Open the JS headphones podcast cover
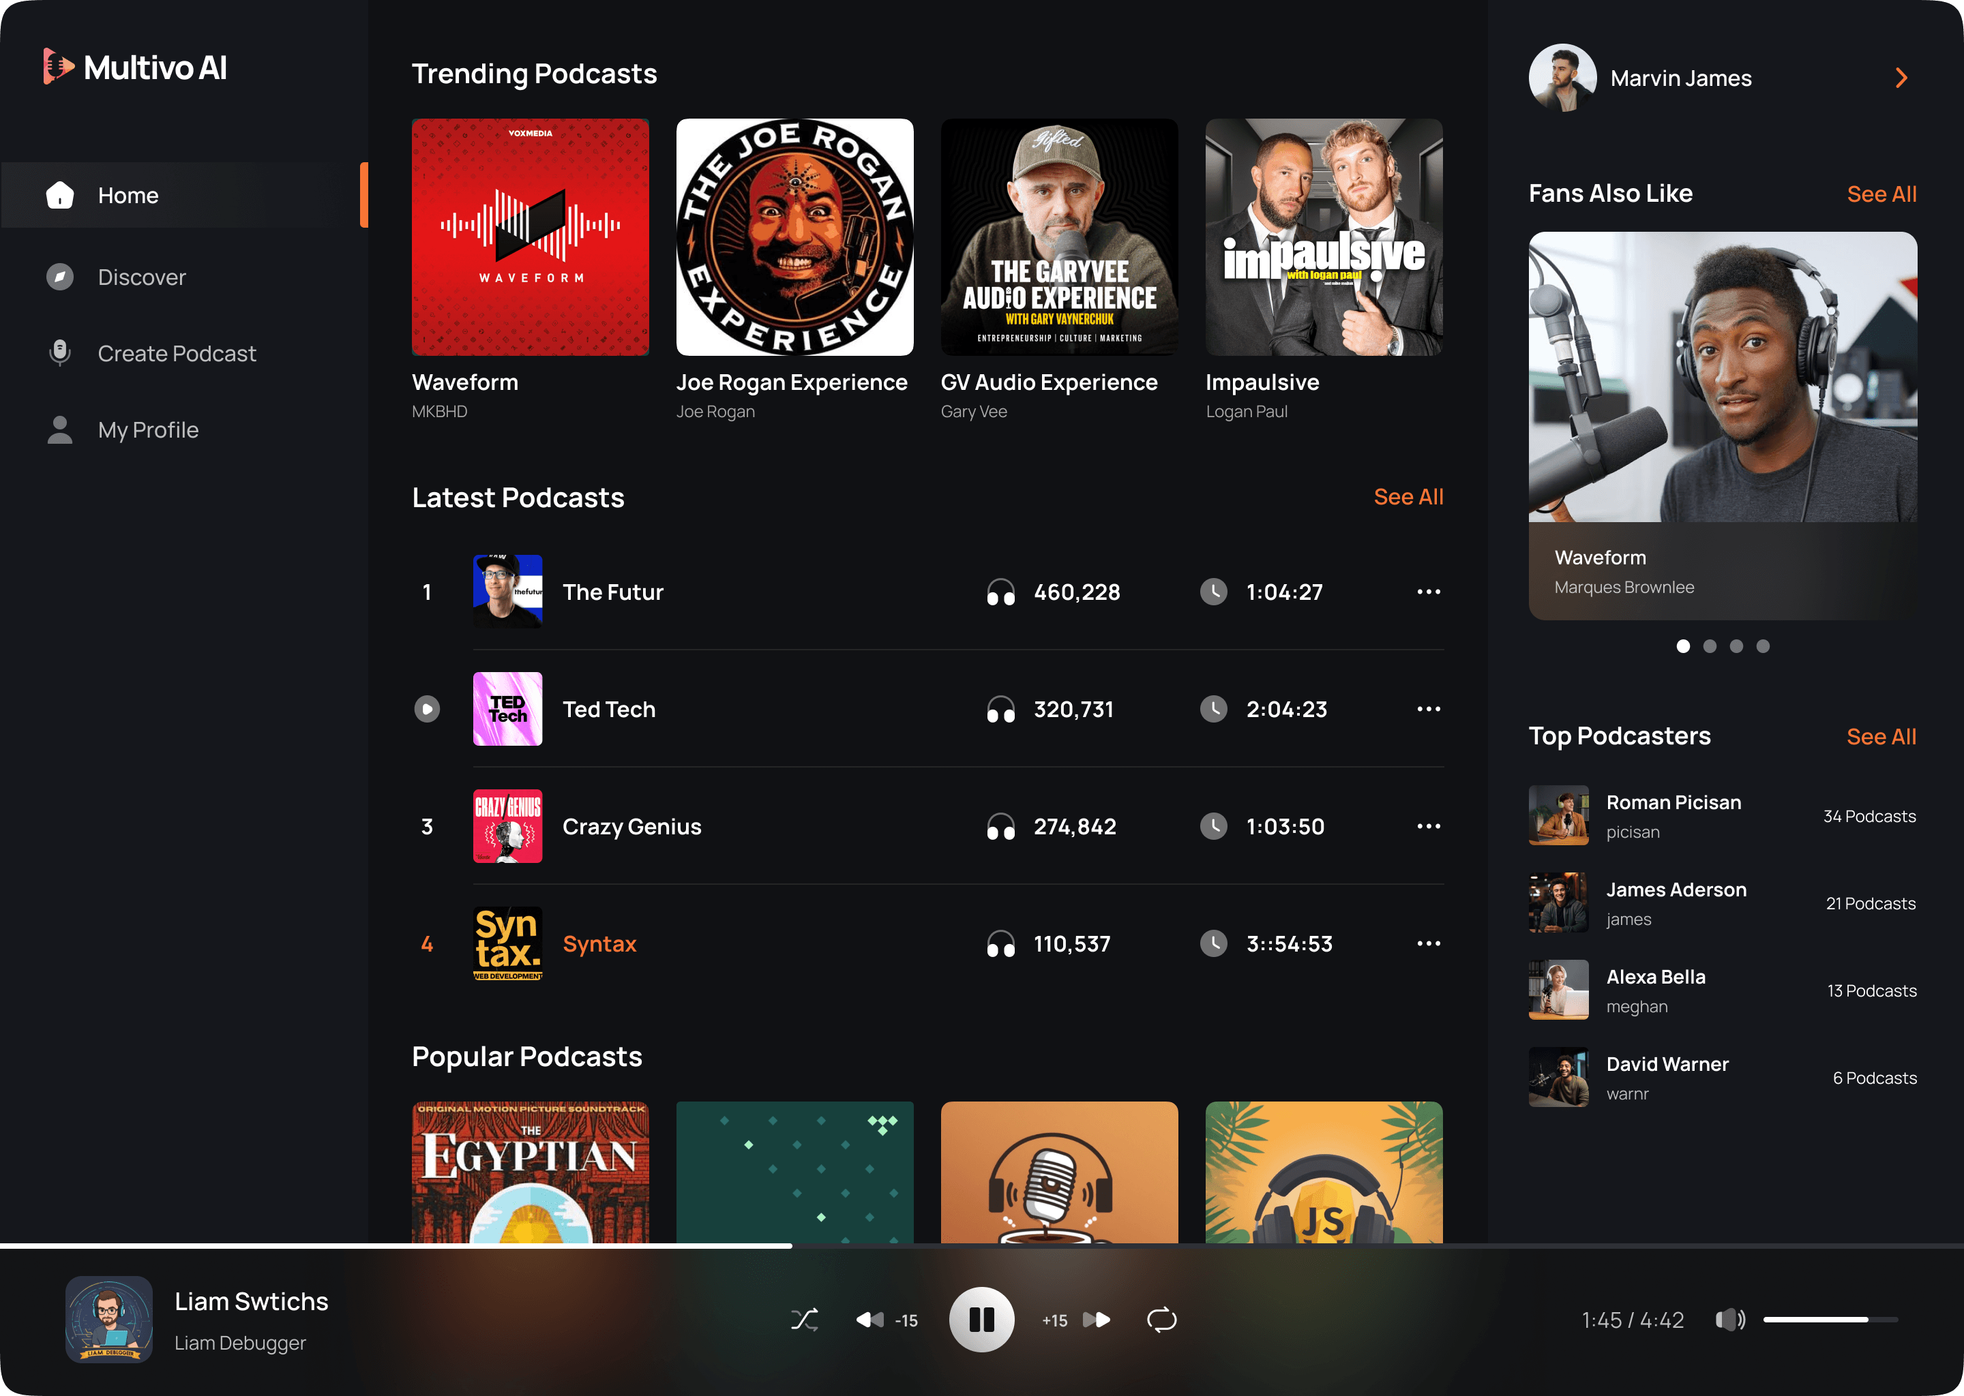This screenshot has width=1964, height=1396. tap(1324, 1172)
